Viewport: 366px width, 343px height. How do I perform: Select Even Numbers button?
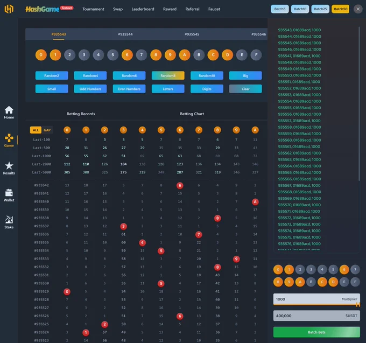(129, 89)
